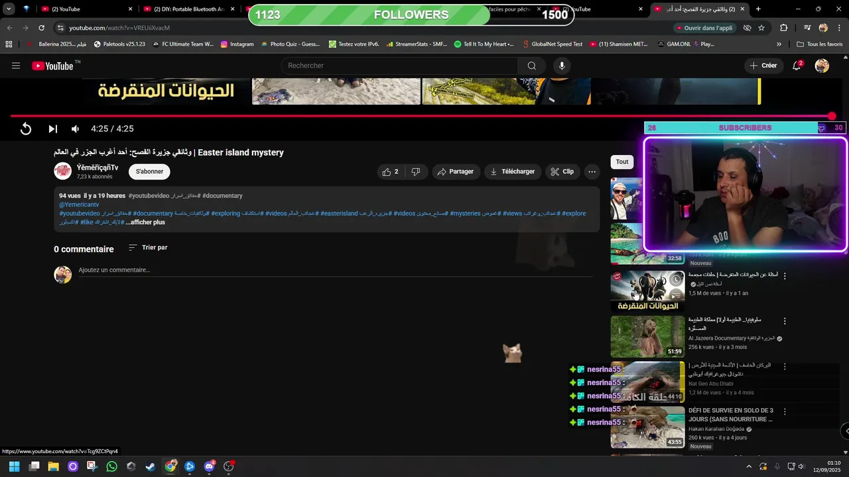The height and width of the screenshot is (477, 849).
Task: Dislike the video
Action: 416,172
